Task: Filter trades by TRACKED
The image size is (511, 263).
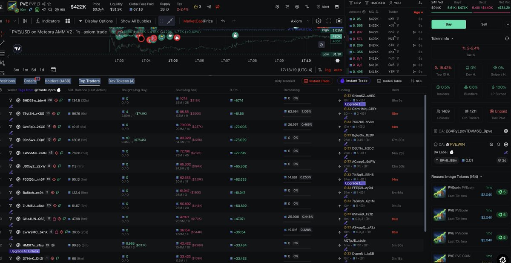Action: pos(375,3)
